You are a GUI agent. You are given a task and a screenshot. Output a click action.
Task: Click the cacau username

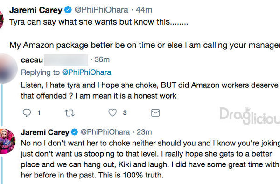tap(32, 60)
